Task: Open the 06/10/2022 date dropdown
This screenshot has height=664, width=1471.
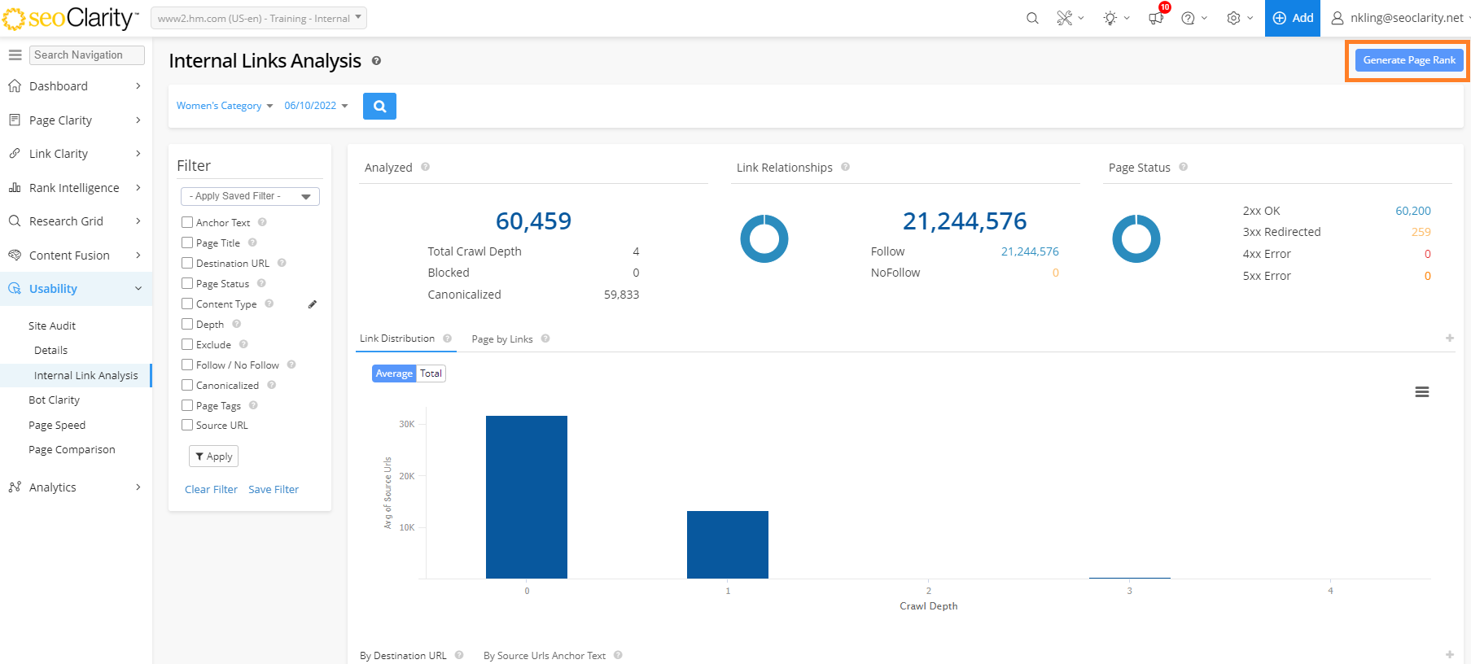Action: pos(315,106)
